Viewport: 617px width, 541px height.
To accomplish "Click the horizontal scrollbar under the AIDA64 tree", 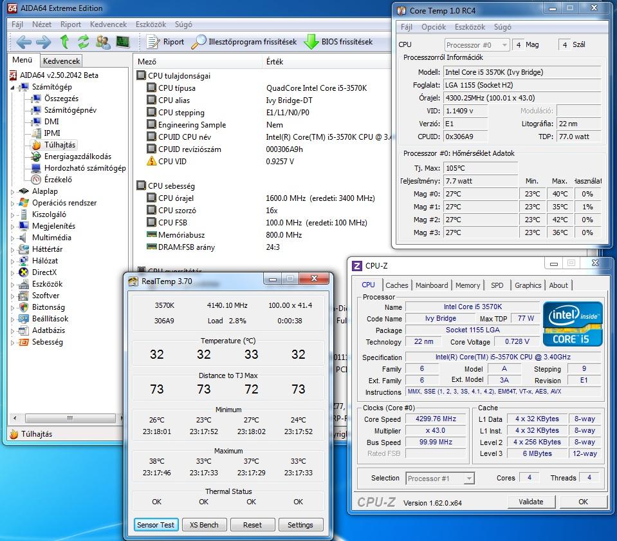I will tap(69, 419).
